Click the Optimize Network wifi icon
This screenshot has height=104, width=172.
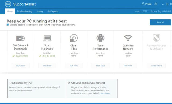128,38
